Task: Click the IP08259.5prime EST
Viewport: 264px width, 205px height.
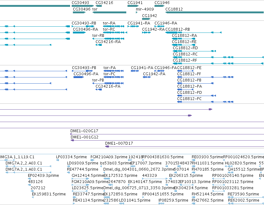Action: (161, 203)
